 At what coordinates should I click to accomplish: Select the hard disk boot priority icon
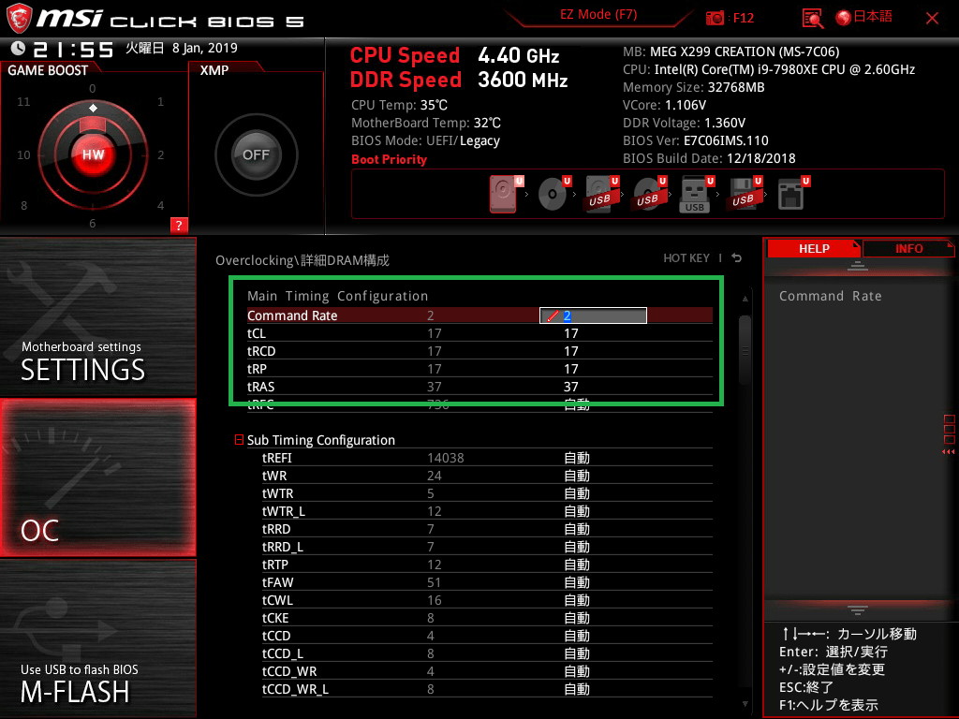click(503, 194)
